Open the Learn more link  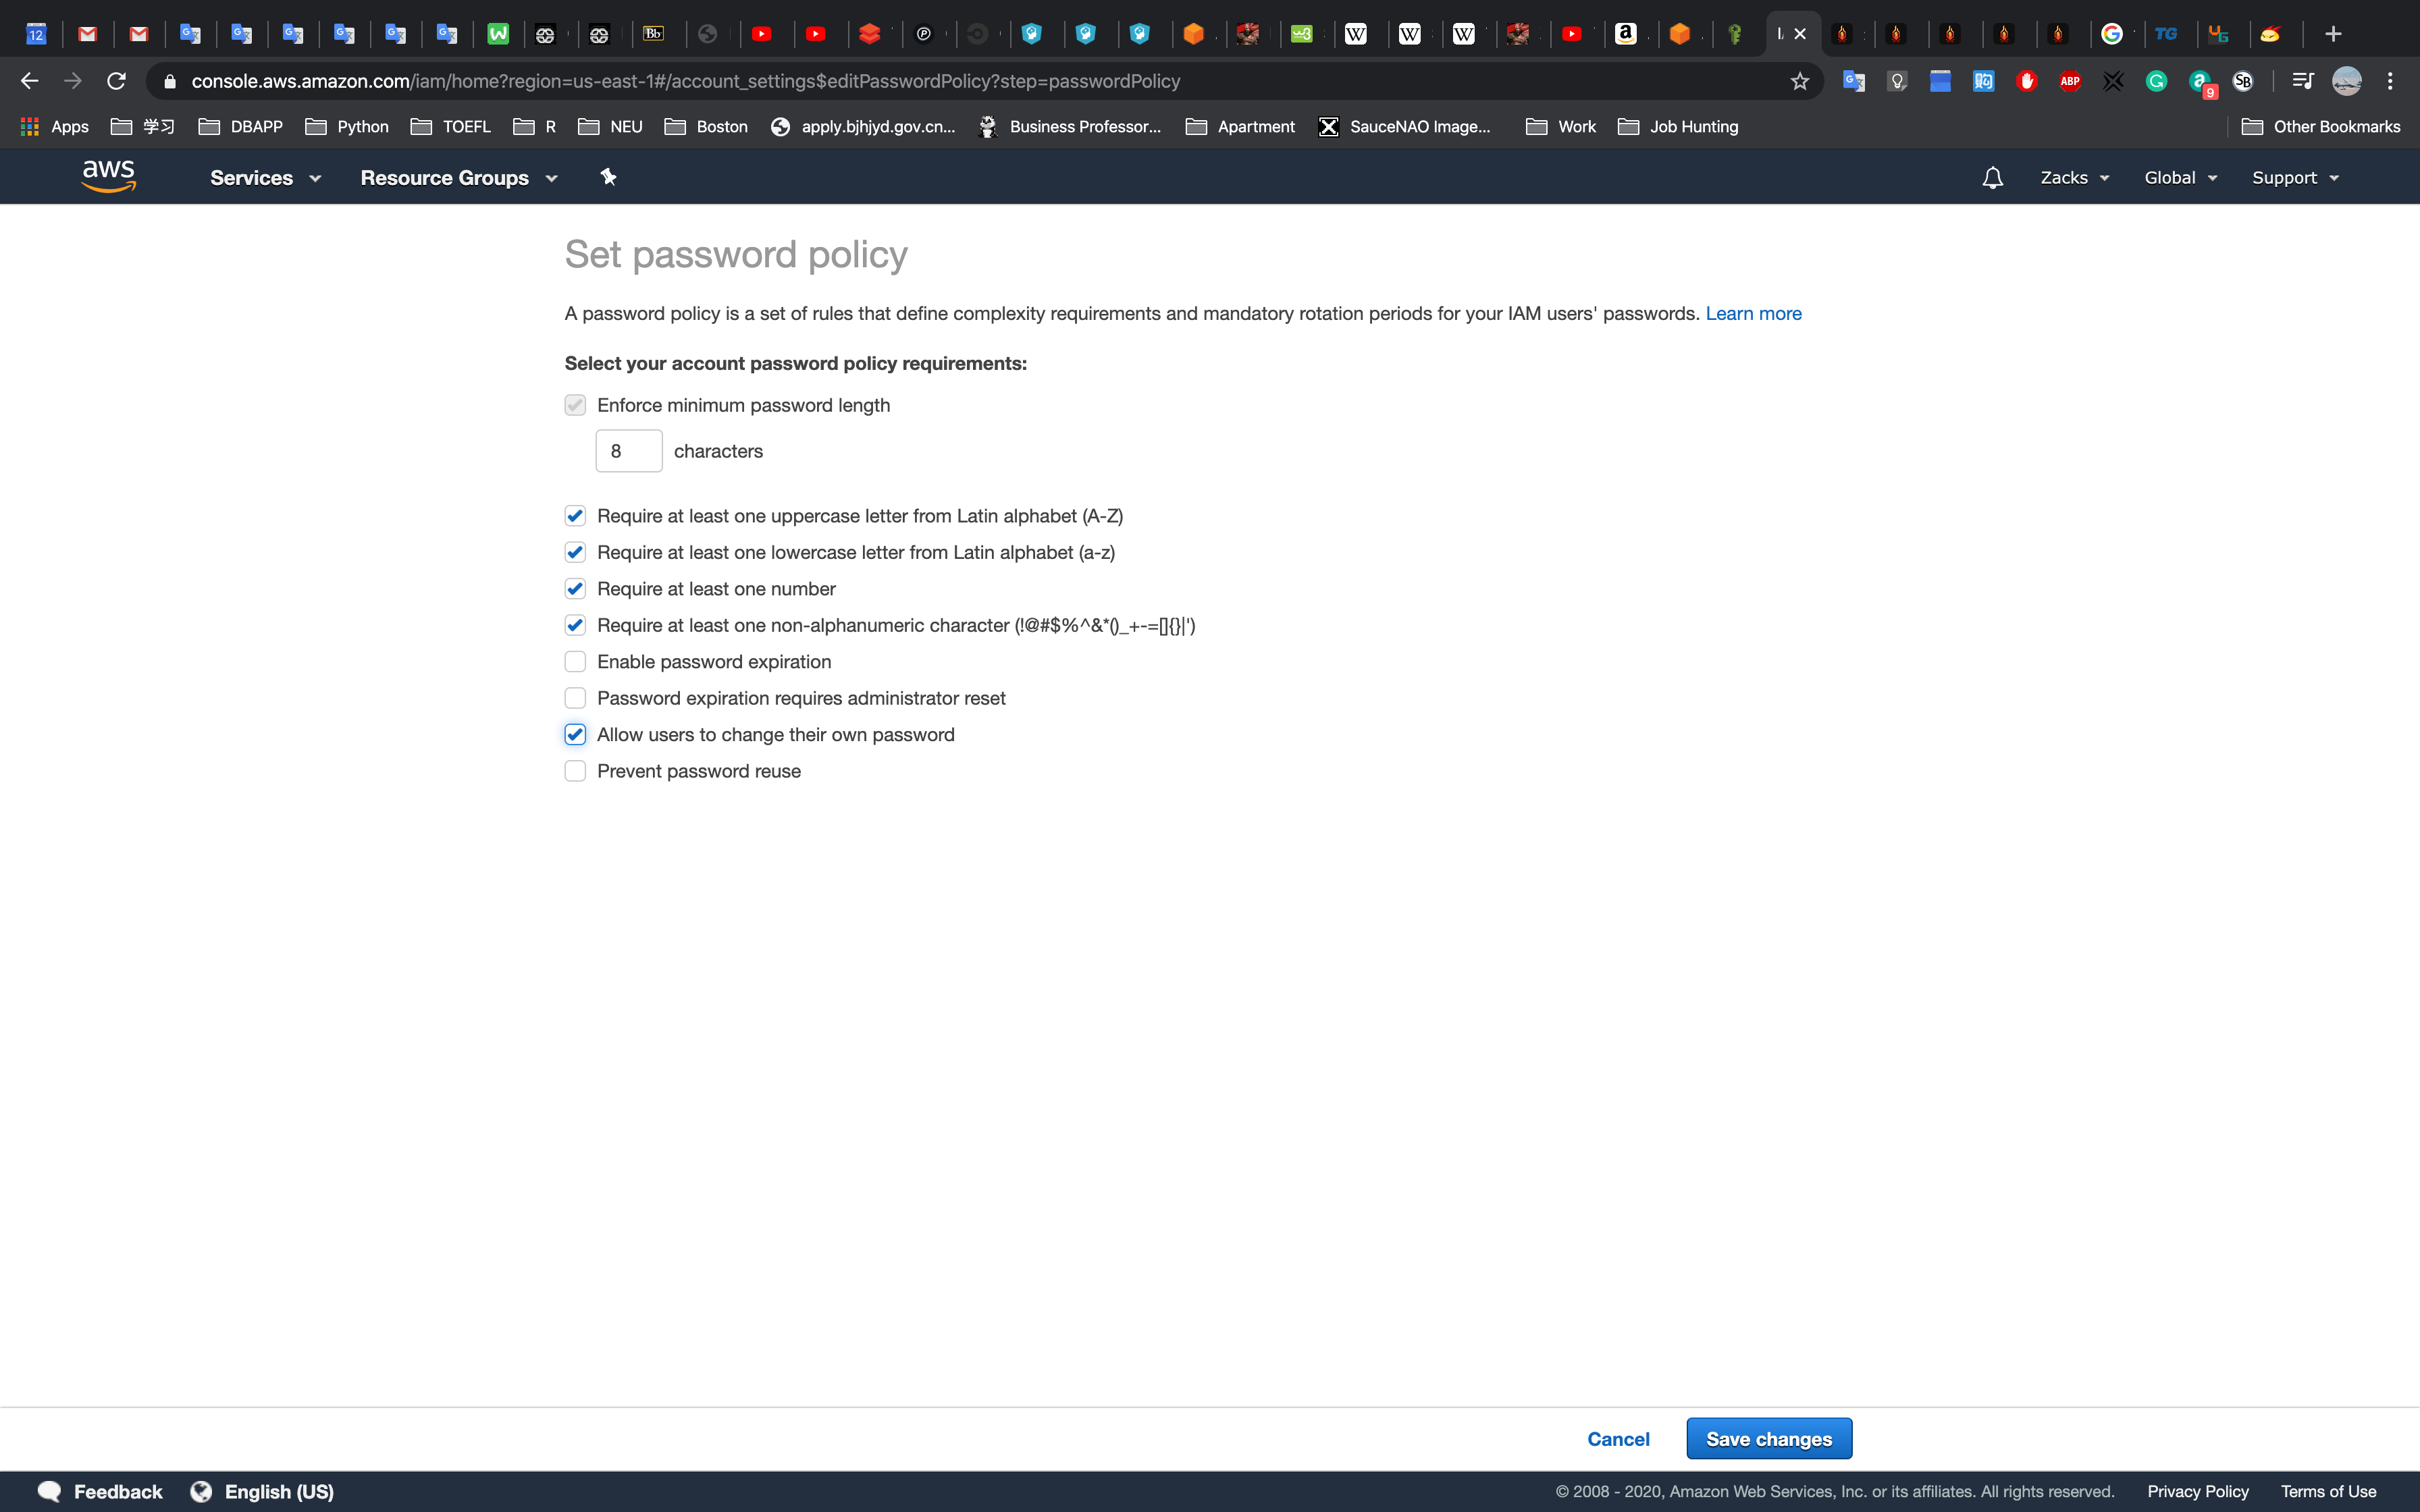coord(1753,314)
